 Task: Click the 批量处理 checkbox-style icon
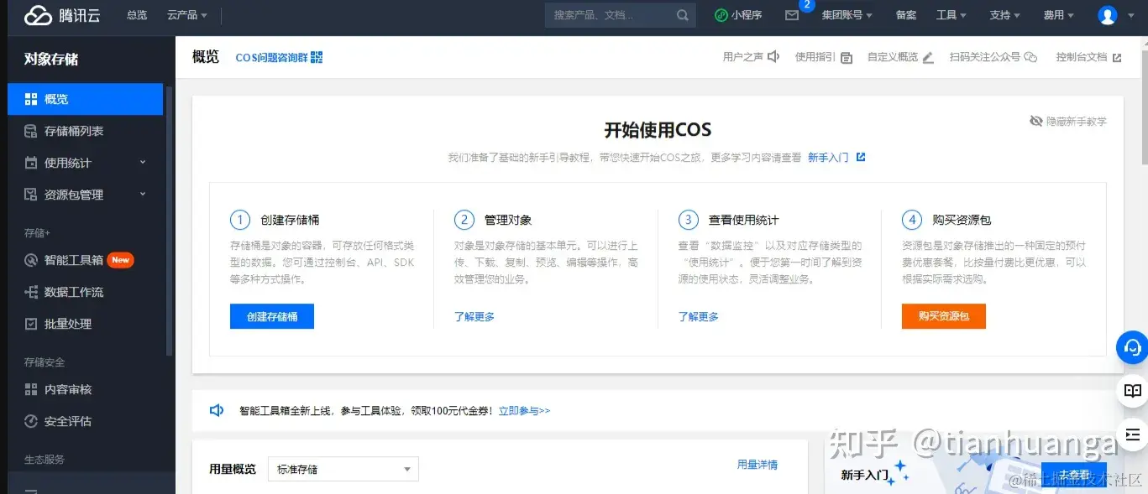tap(31, 324)
